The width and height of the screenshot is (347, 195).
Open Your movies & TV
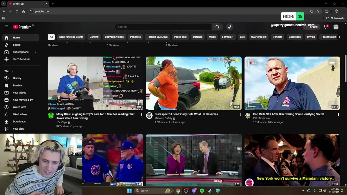tap(21, 100)
